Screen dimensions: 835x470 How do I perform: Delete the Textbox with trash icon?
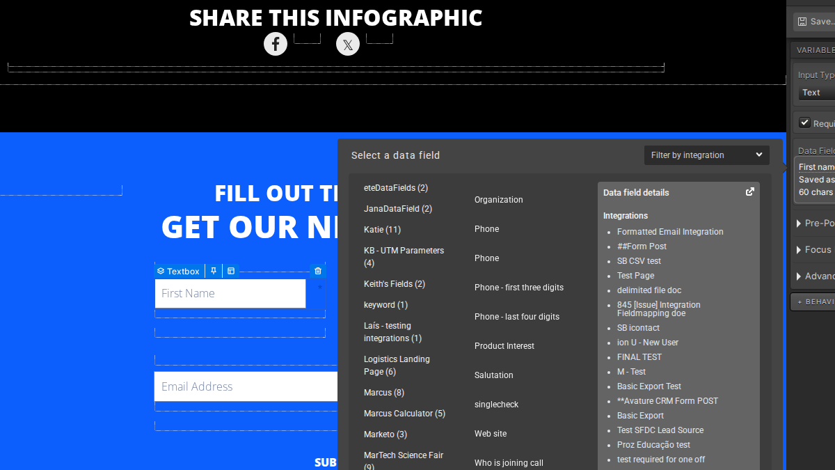tap(318, 271)
